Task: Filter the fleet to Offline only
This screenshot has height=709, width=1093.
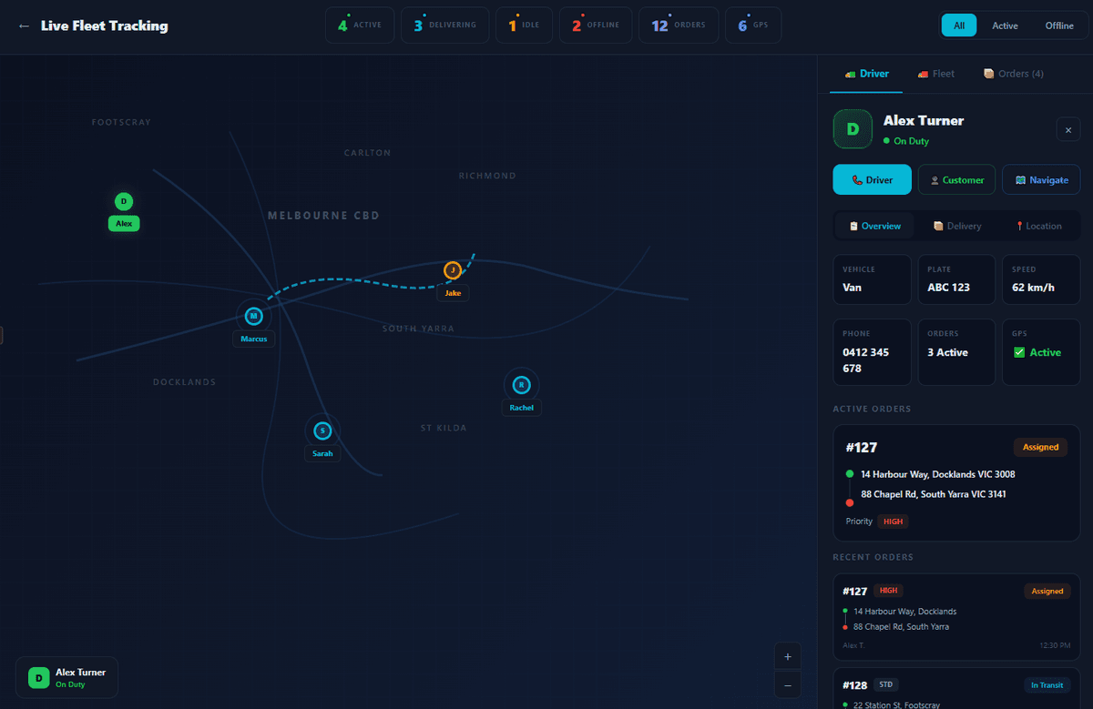Action: tap(1058, 25)
